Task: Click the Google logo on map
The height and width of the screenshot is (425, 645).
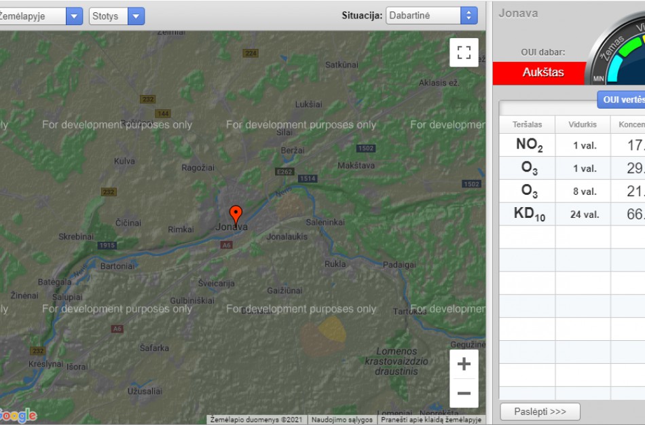Action: pyautogui.click(x=18, y=415)
